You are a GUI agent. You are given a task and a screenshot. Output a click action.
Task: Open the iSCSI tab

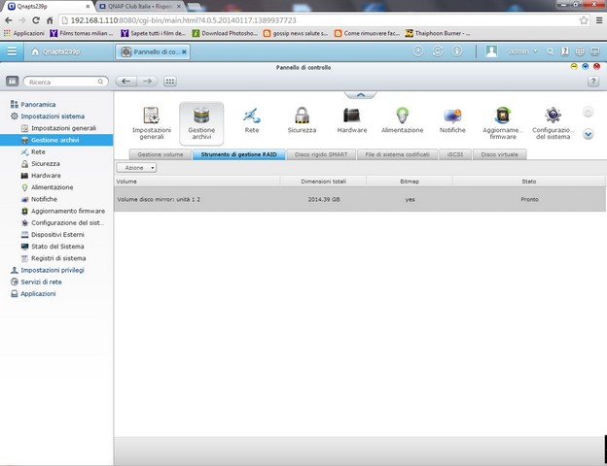pos(454,154)
